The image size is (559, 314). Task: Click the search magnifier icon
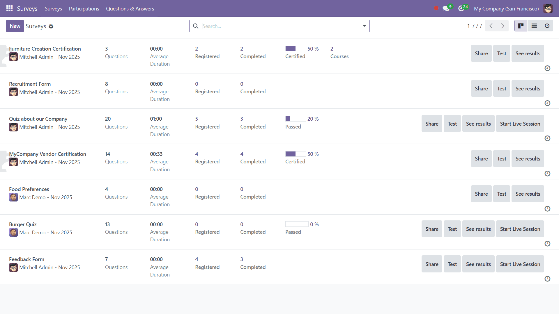coord(195,26)
